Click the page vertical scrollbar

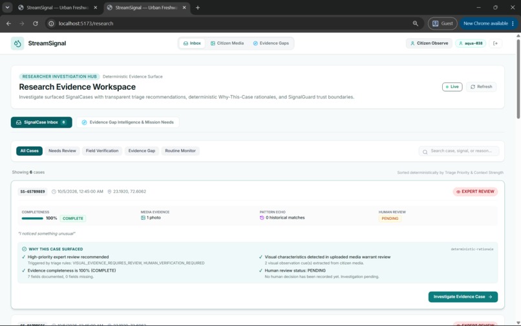point(518,79)
